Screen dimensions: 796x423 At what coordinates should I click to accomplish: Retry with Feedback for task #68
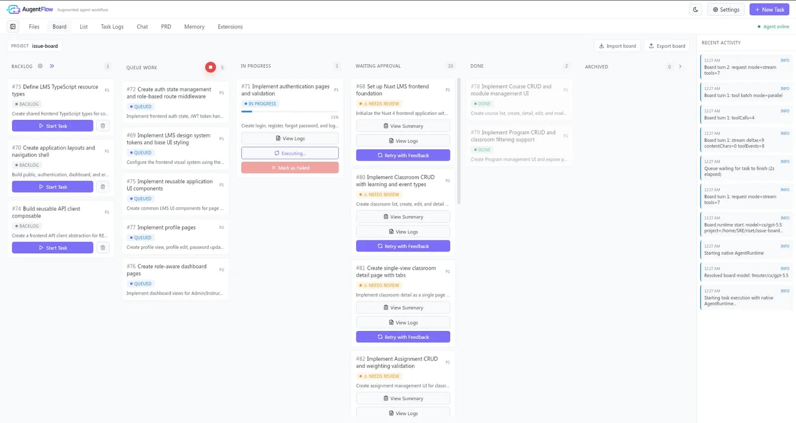[403, 155]
